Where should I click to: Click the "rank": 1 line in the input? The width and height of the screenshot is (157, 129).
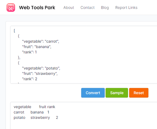pos(29,52)
